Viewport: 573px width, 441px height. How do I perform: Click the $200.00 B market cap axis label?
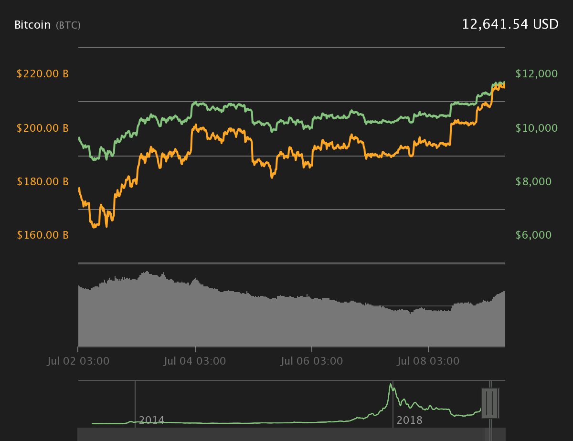(42, 128)
